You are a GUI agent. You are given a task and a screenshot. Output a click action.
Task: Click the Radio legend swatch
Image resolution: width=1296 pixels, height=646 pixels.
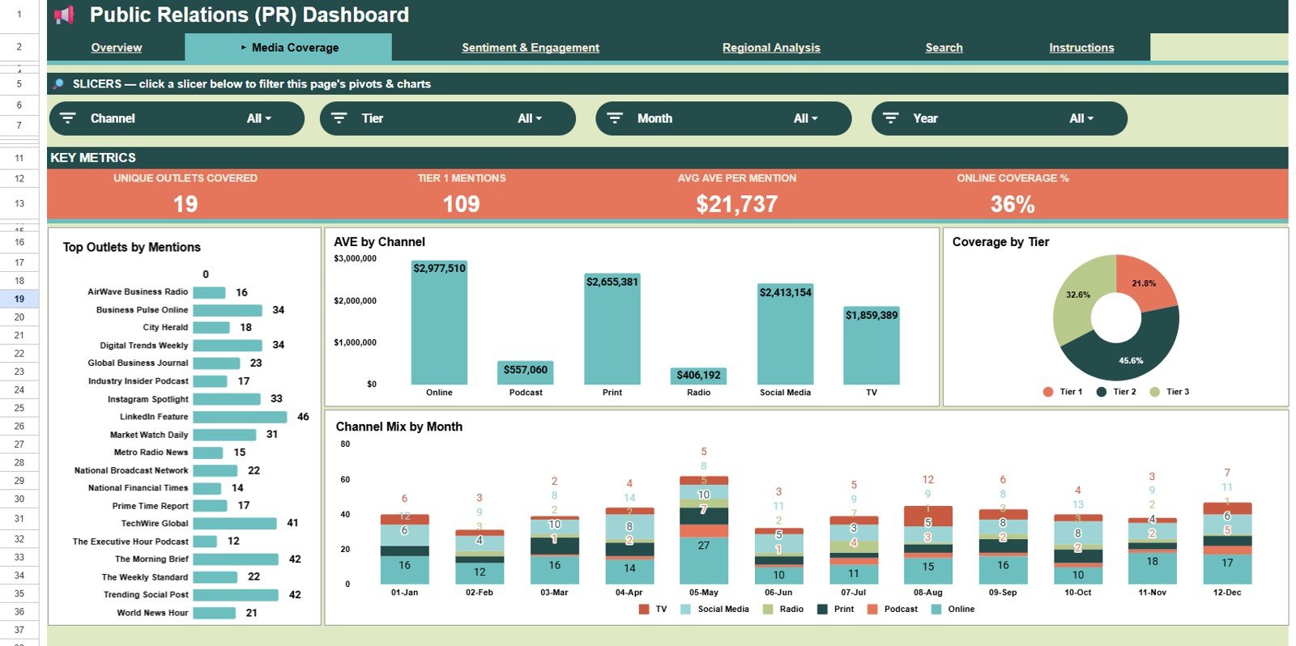[x=768, y=609]
